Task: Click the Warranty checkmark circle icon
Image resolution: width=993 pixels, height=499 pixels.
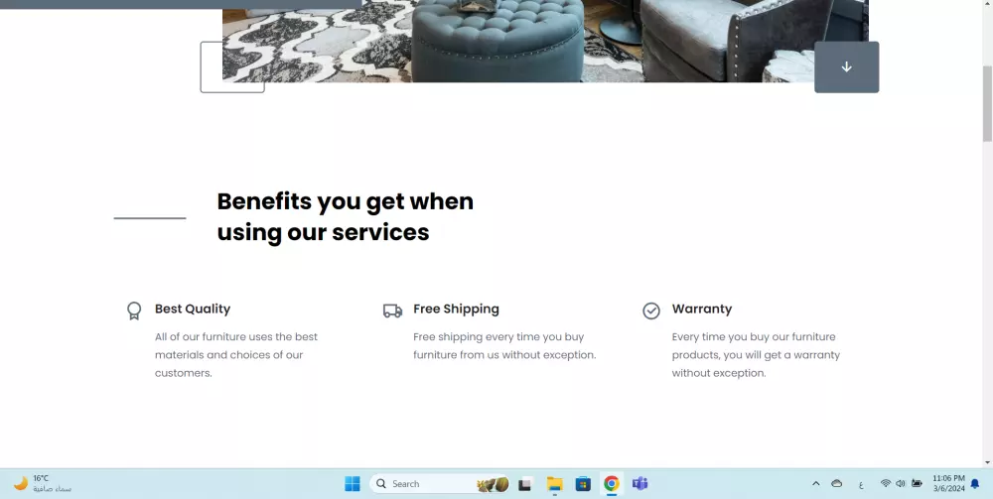Action: click(651, 311)
